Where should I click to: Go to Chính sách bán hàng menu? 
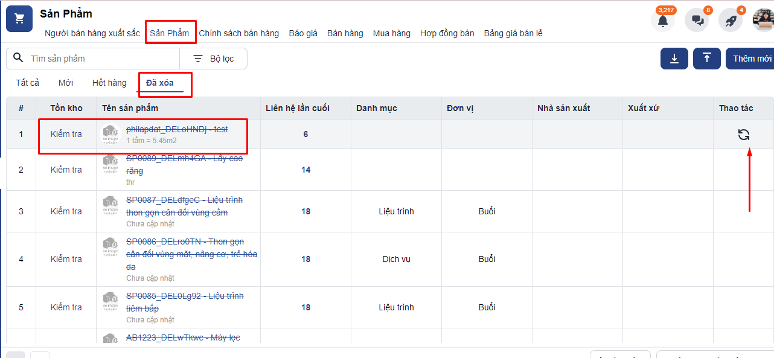(239, 33)
